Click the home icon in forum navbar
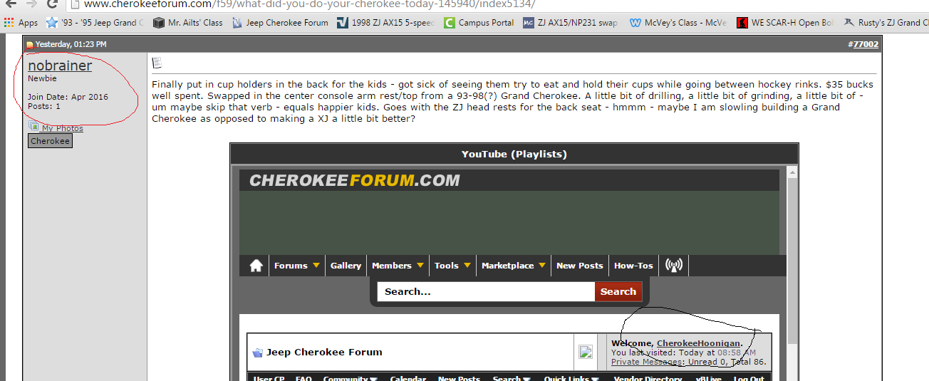The image size is (929, 381). tap(256, 266)
